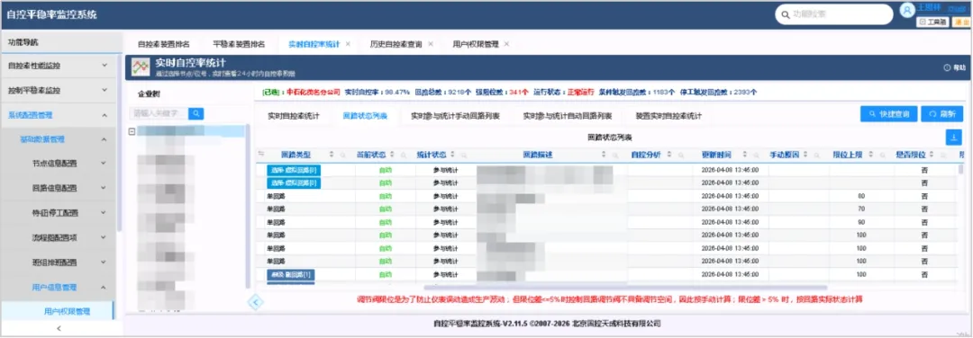Sort by 手动原因 column

[805, 154]
